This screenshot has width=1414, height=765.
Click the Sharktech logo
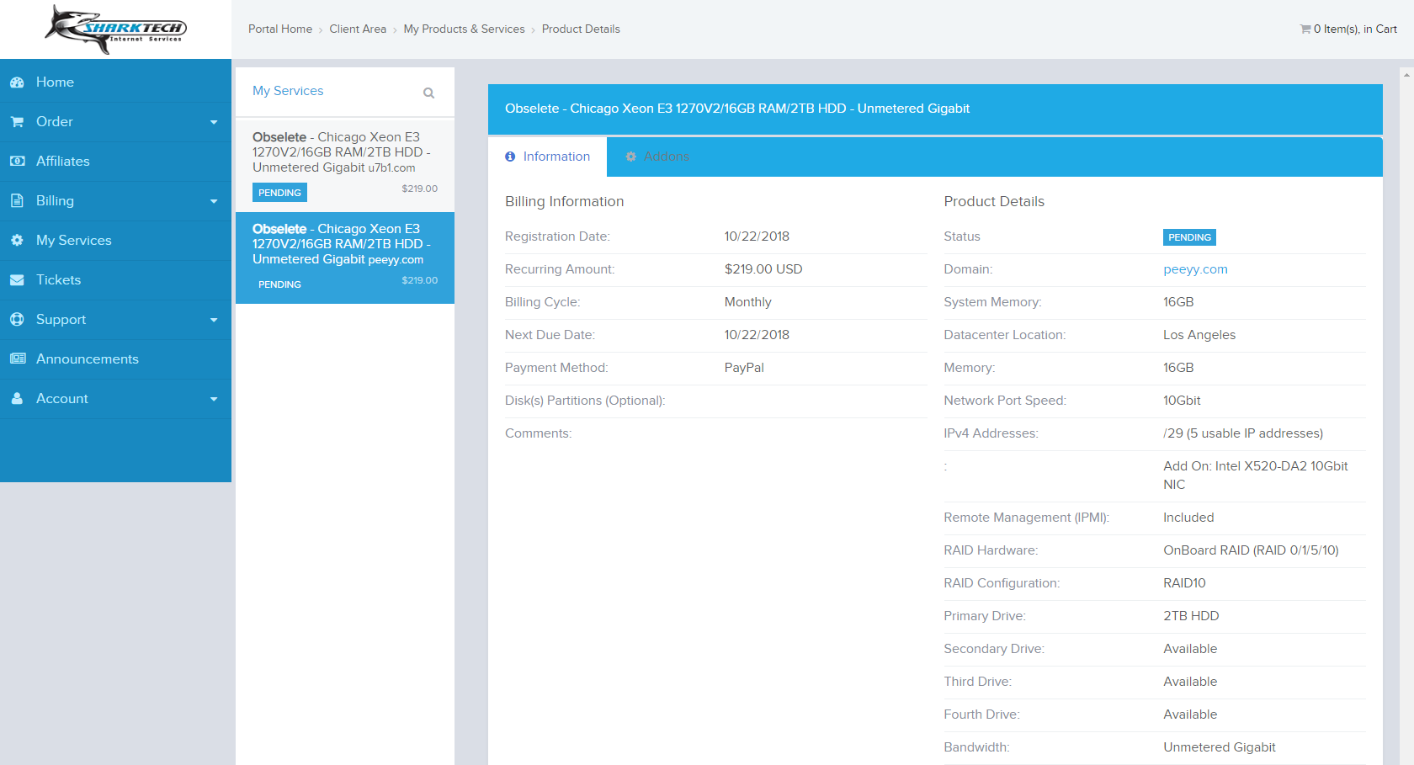point(115,29)
